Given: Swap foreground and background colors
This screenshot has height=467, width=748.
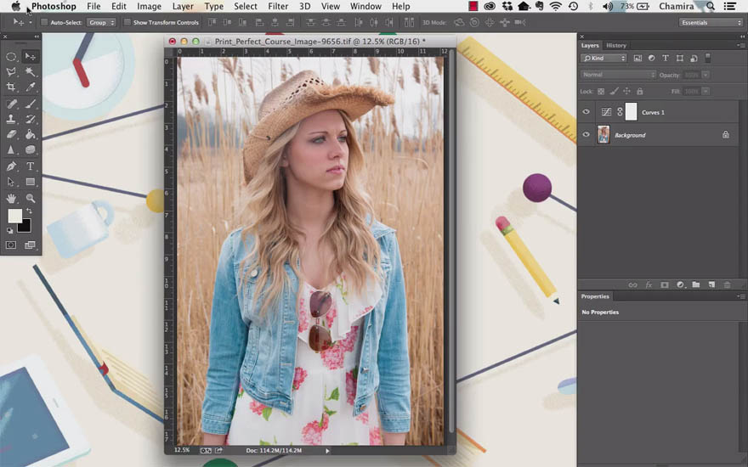Looking at the screenshot, I should coord(29,211).
